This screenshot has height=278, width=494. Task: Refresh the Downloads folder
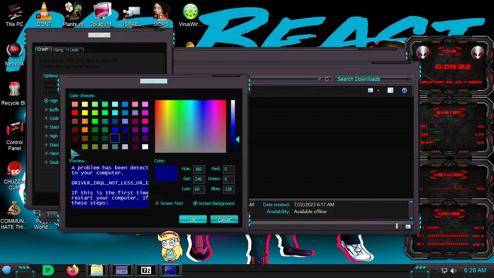327,79
